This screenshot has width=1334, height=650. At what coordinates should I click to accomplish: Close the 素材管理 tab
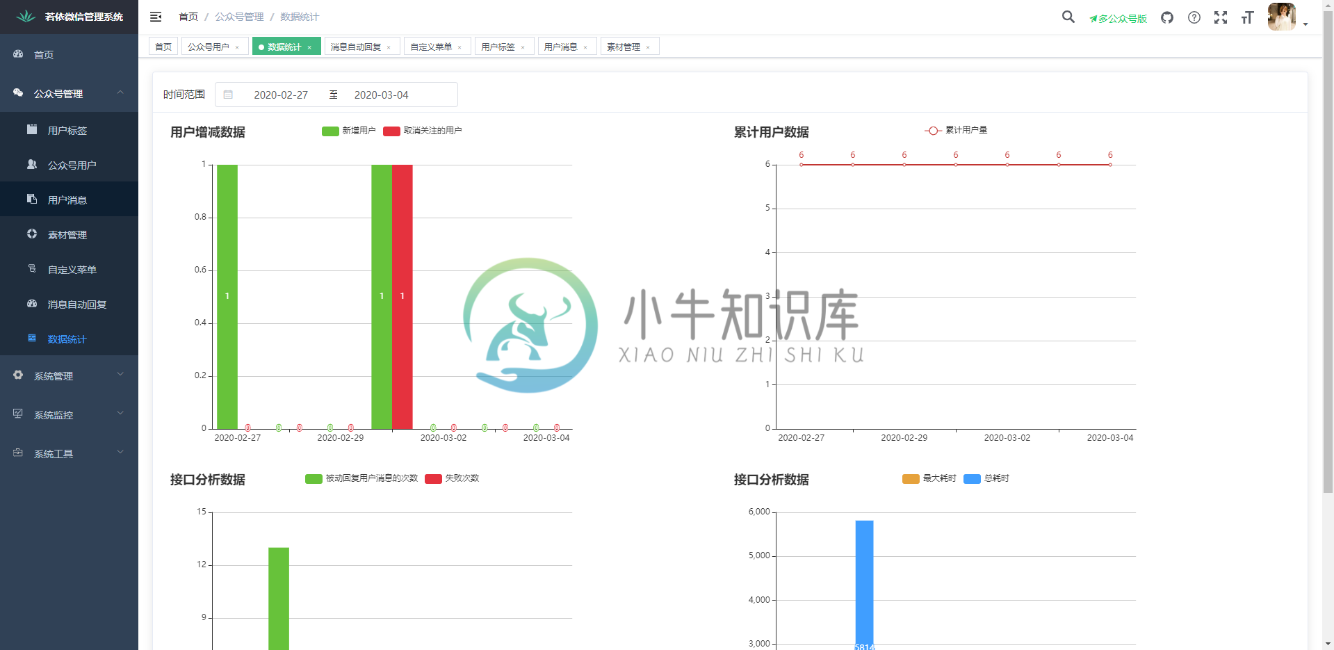[648, 47]
